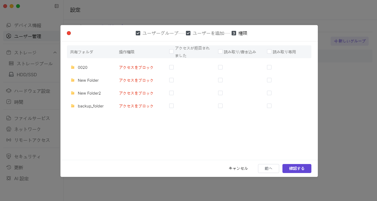Click the セキュリティ shield icon

coord(9,157)
